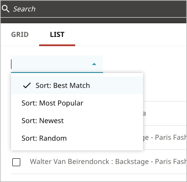187x182 pixels.
Task: Choose Sort: Most Popular option
Action: (77, 103)
